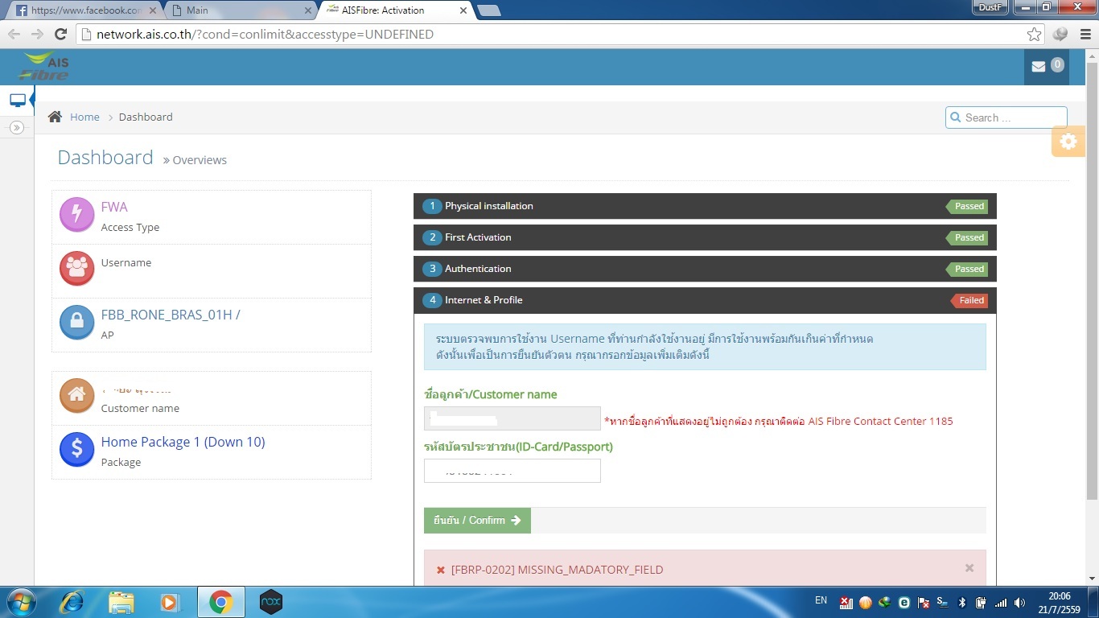Click the blue padlock AP icon

coord(77,322)
